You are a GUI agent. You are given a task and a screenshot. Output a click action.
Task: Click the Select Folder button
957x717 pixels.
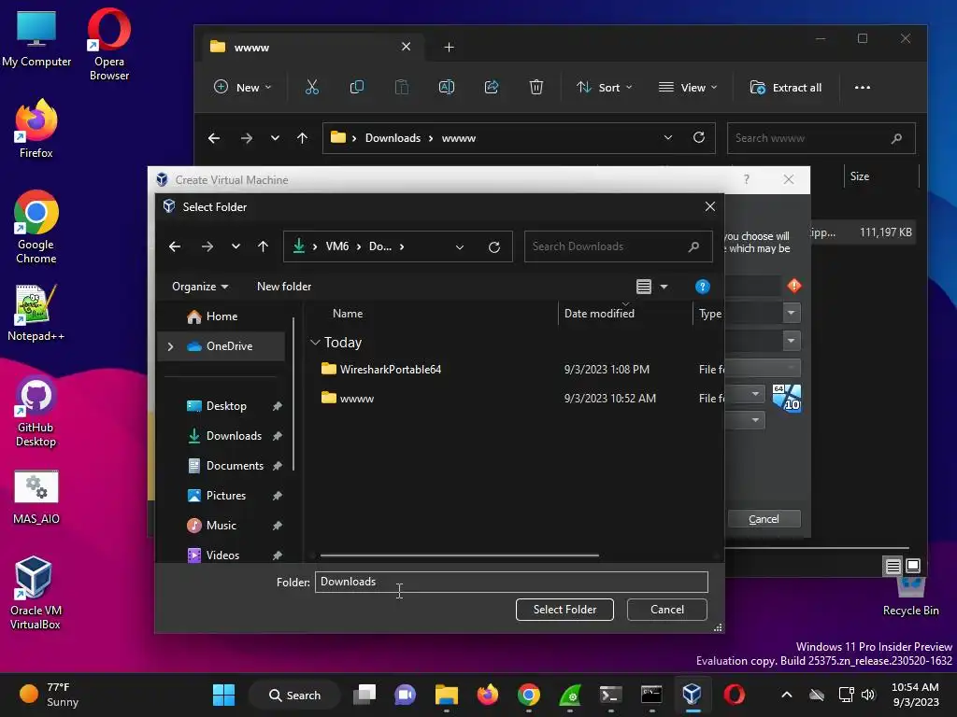564,610
